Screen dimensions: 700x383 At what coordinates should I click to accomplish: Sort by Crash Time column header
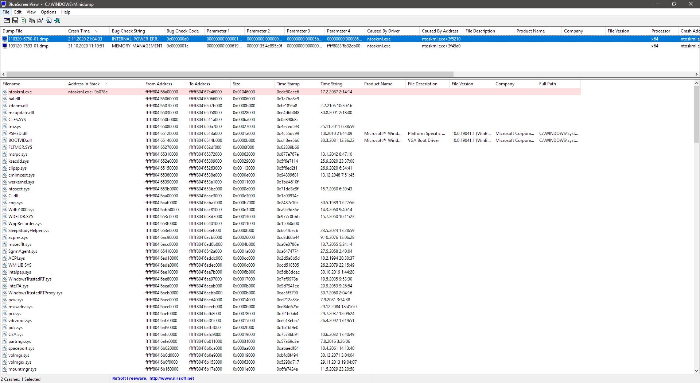click(79, 31)
